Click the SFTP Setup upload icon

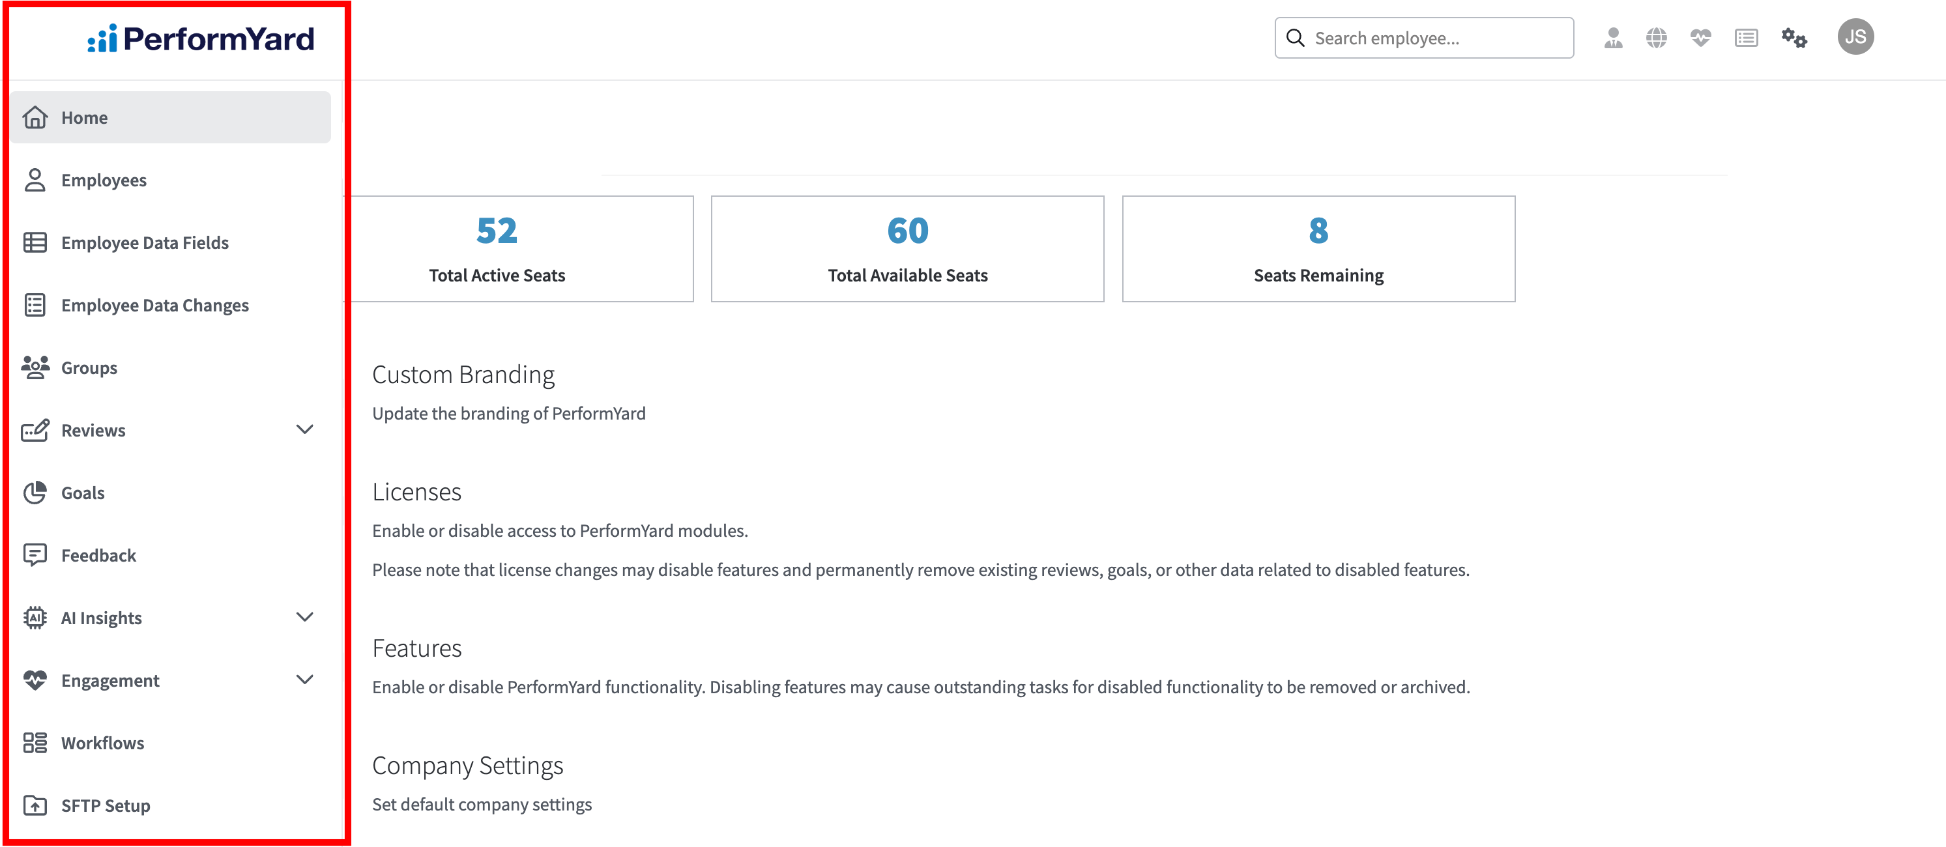35,805
